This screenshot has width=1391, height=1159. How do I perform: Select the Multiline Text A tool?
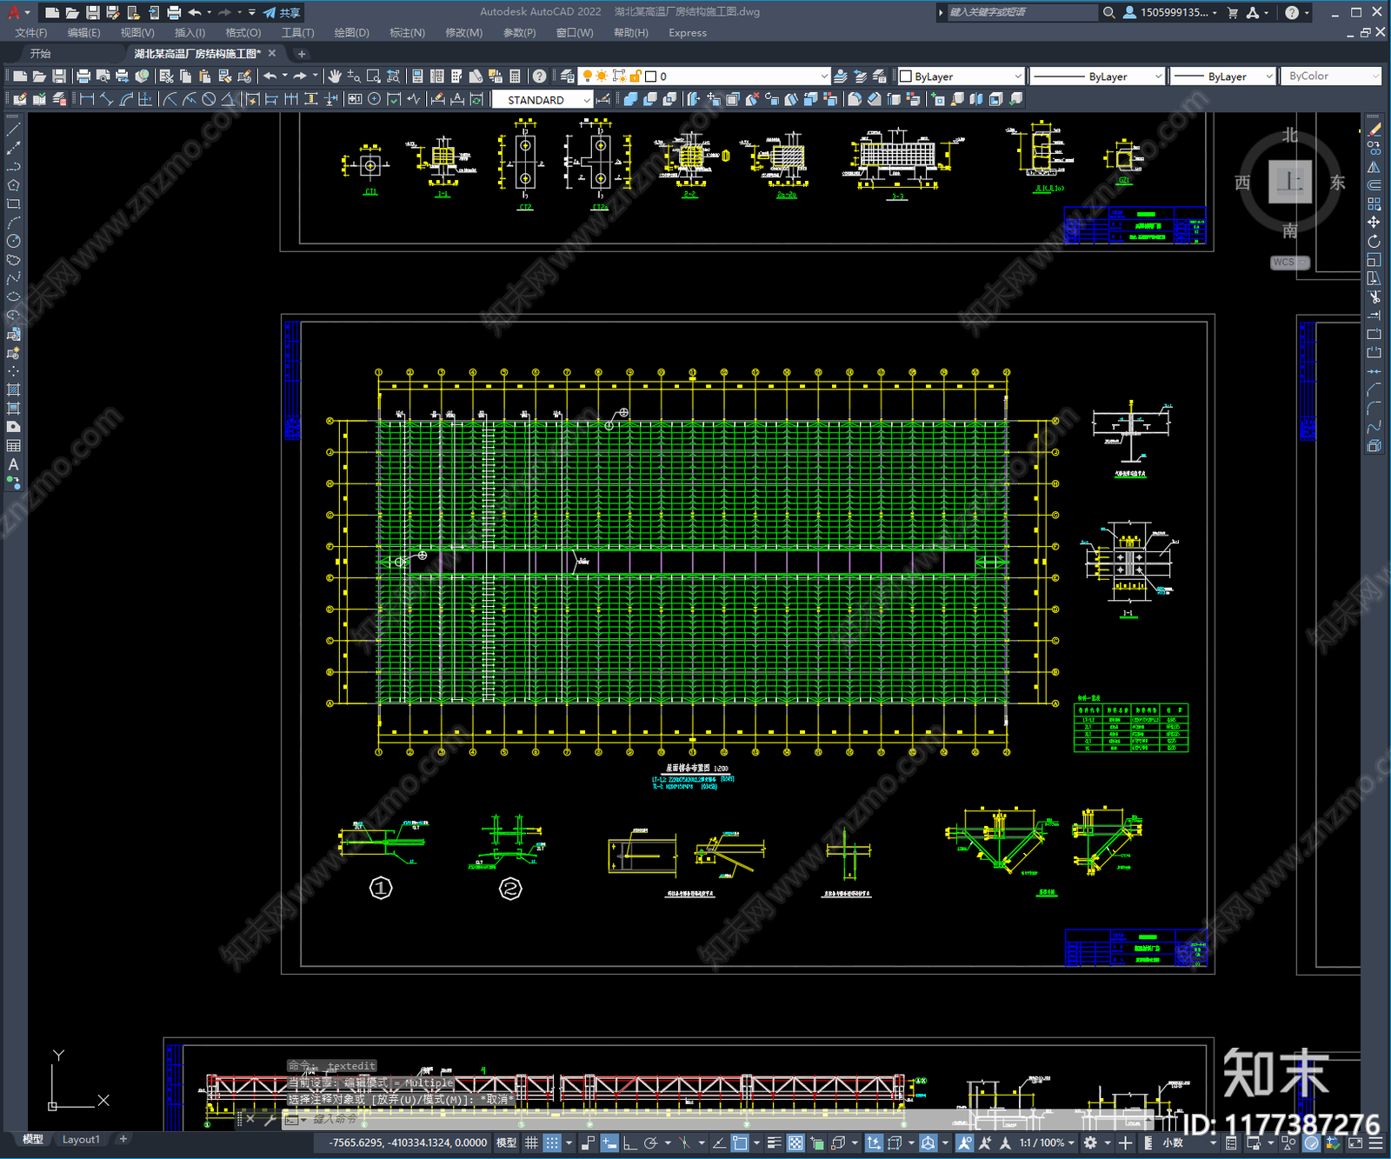point(14,464)
